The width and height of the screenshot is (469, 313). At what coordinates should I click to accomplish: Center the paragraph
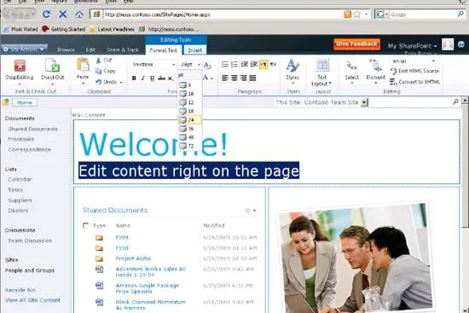coord(234,78)
